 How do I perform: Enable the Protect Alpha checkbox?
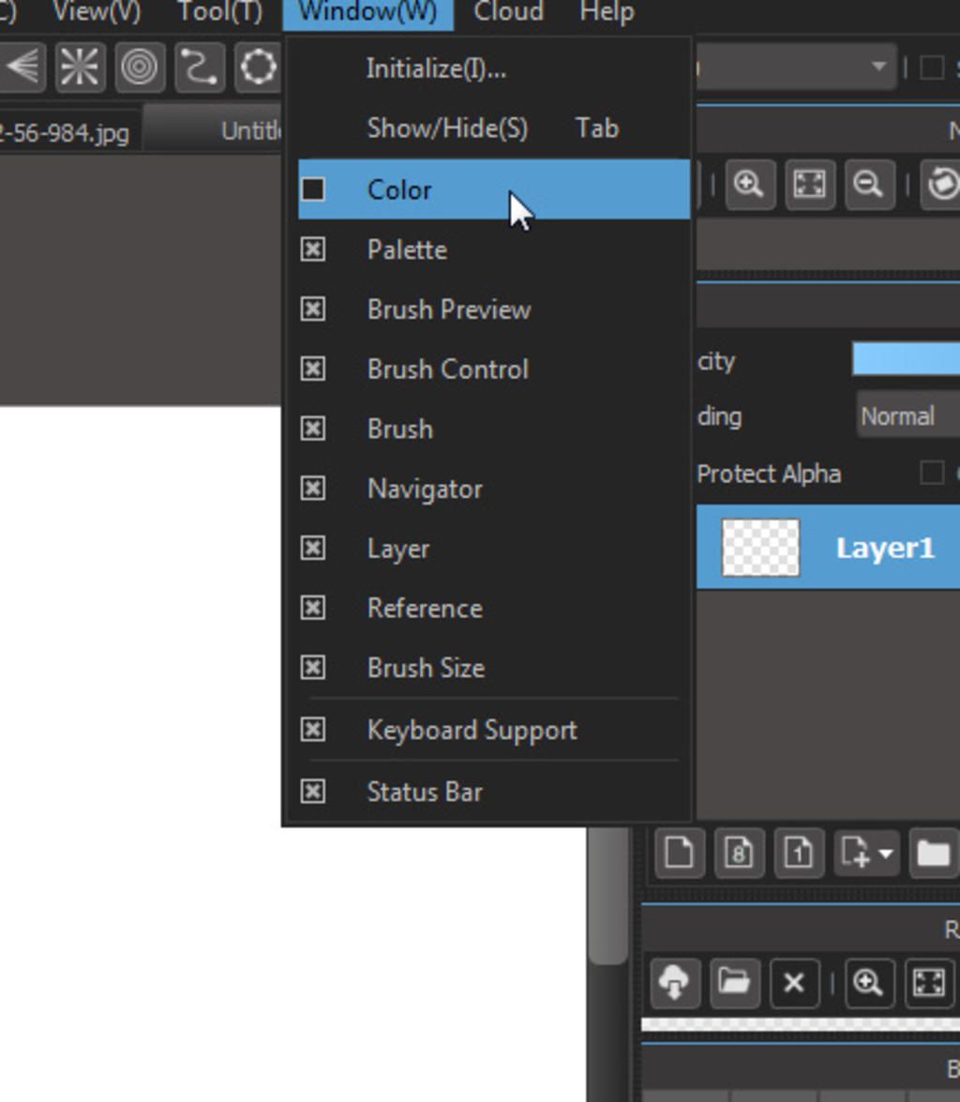click(x=931, y=474)
